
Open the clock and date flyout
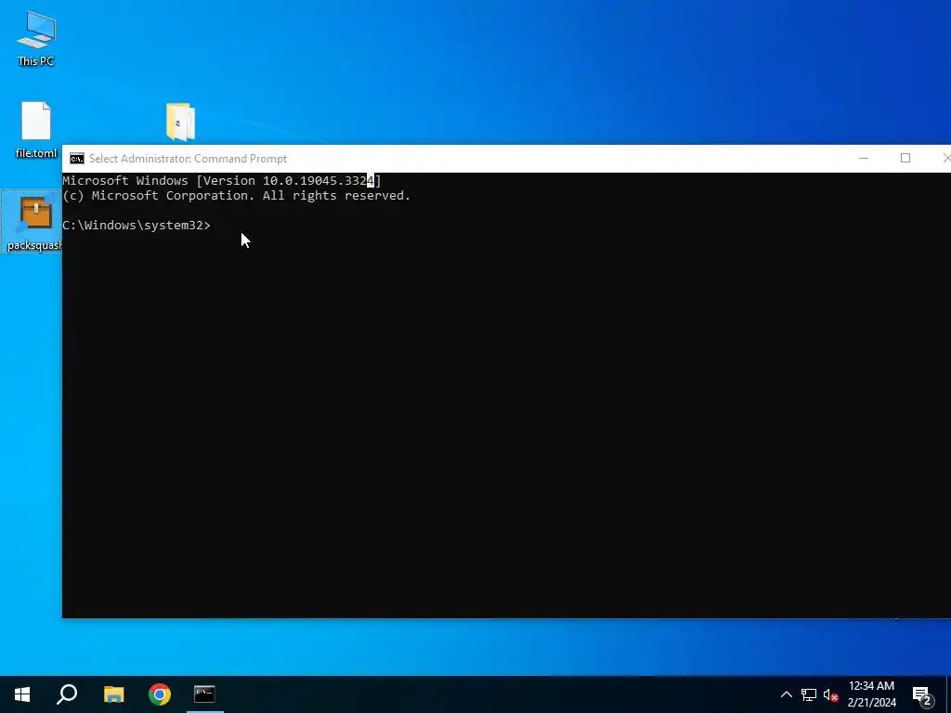tap(871, 694)
